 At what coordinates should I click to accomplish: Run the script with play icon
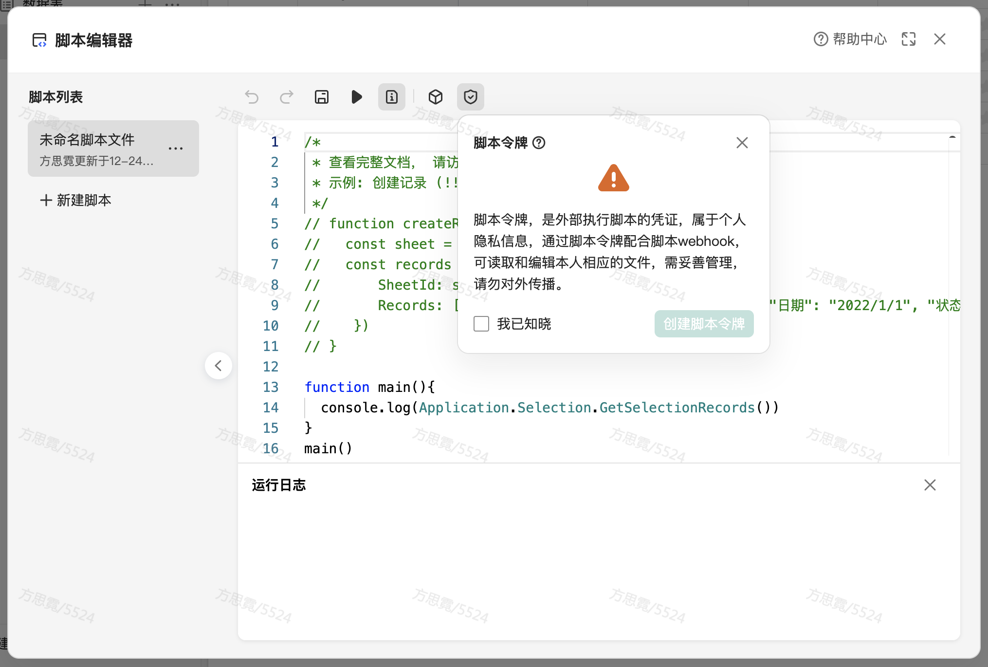357,97
